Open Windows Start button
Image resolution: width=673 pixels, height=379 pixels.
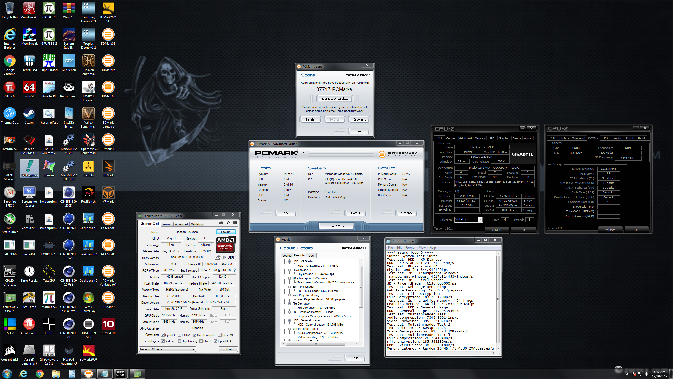pos(7,374)
